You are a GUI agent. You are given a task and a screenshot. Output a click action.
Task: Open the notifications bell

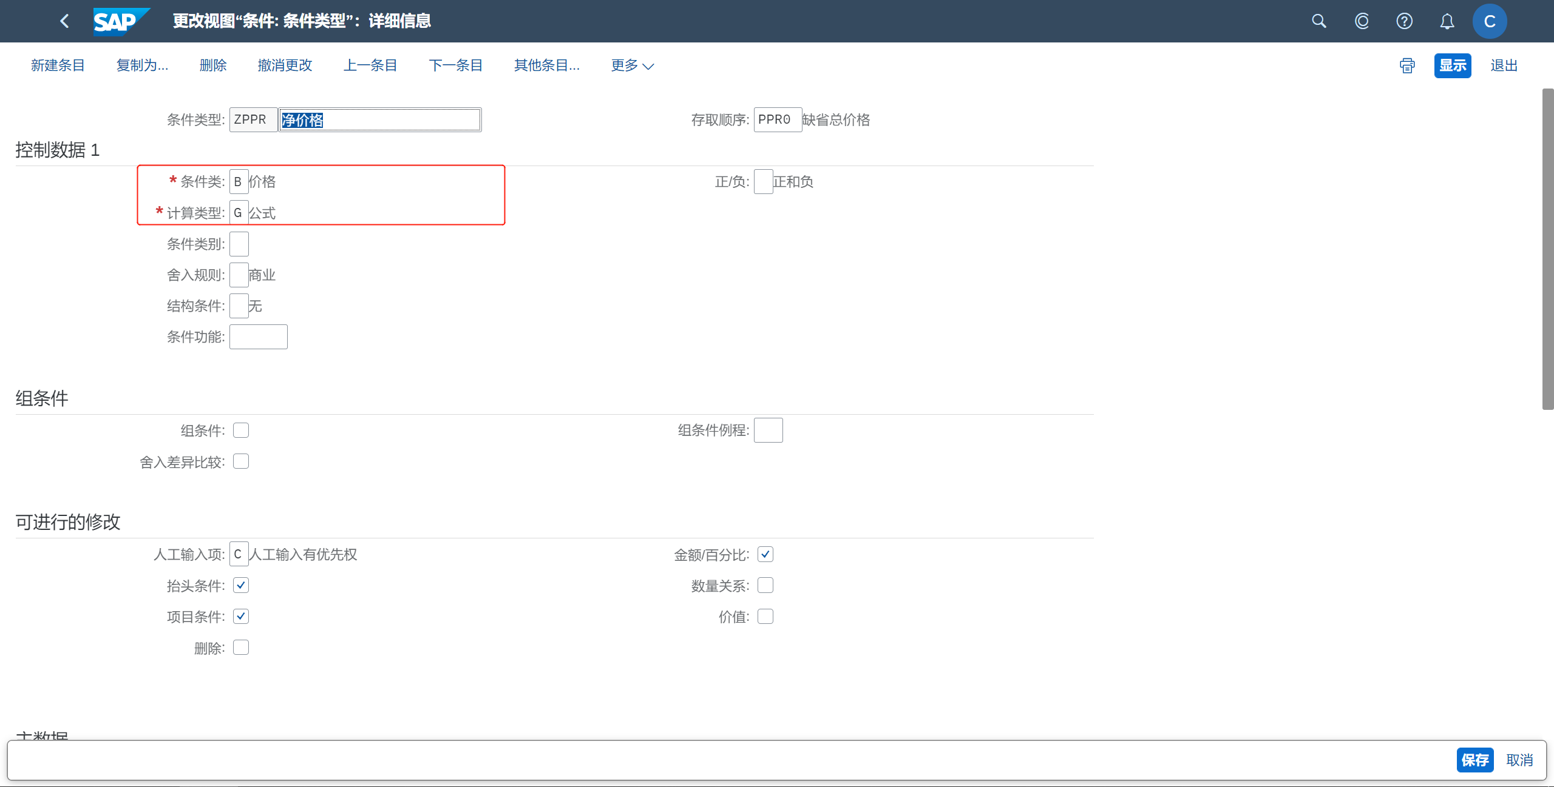point(1447,21)
